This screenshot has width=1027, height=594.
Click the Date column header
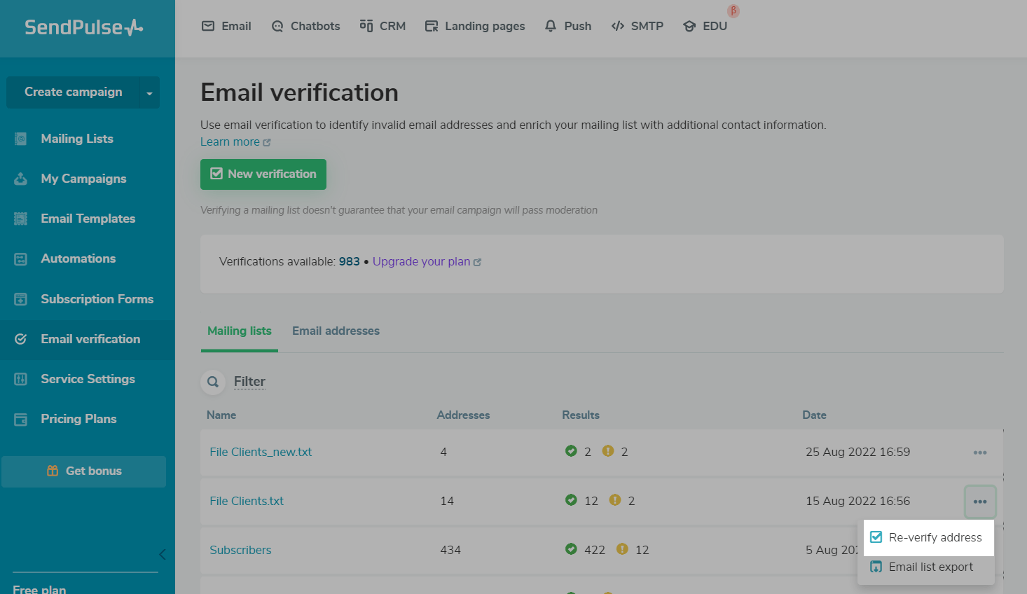(814, 415)
